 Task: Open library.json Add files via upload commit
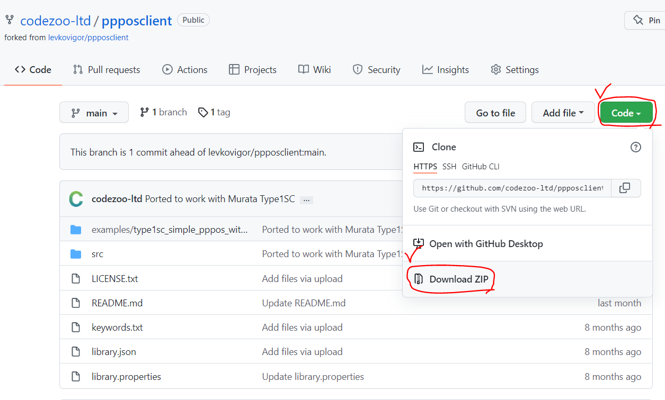(x=303, y=352)
